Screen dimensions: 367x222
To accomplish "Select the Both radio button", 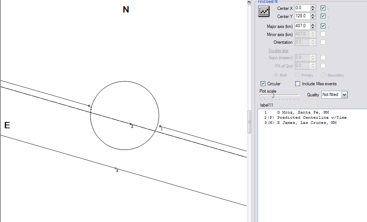I will [276, 75].
